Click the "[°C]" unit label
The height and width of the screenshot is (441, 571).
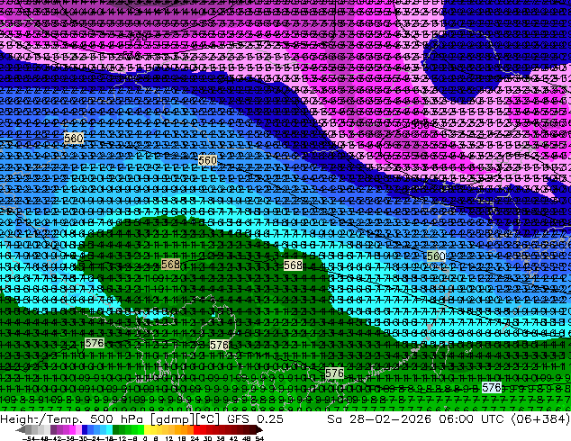208,419
